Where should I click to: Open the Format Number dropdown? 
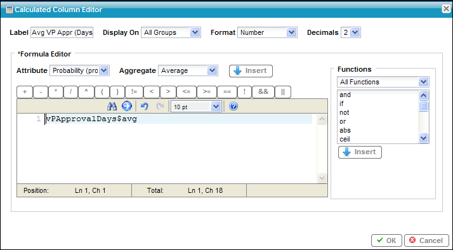pos(267,32)
